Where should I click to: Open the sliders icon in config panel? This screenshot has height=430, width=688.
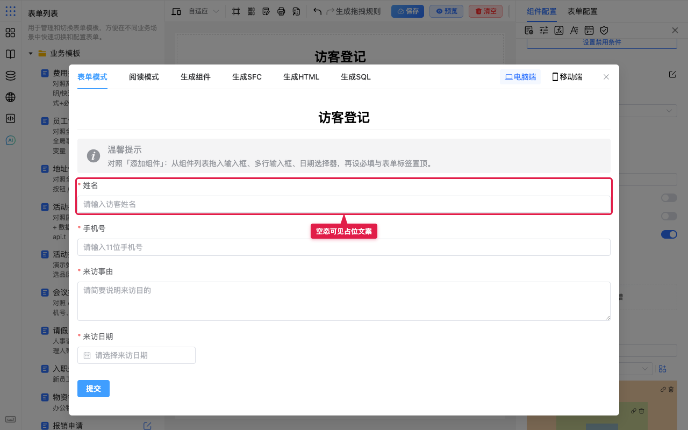pyautogui.click(x=544, y=30)
